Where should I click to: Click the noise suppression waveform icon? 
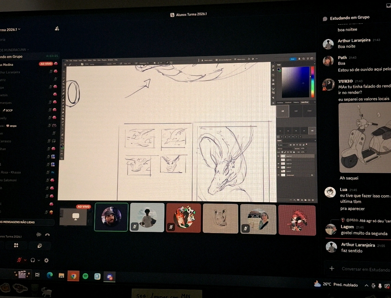tap(39, 235)
